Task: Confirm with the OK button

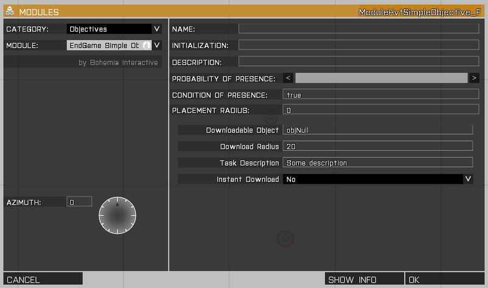Action: [444, 279]
